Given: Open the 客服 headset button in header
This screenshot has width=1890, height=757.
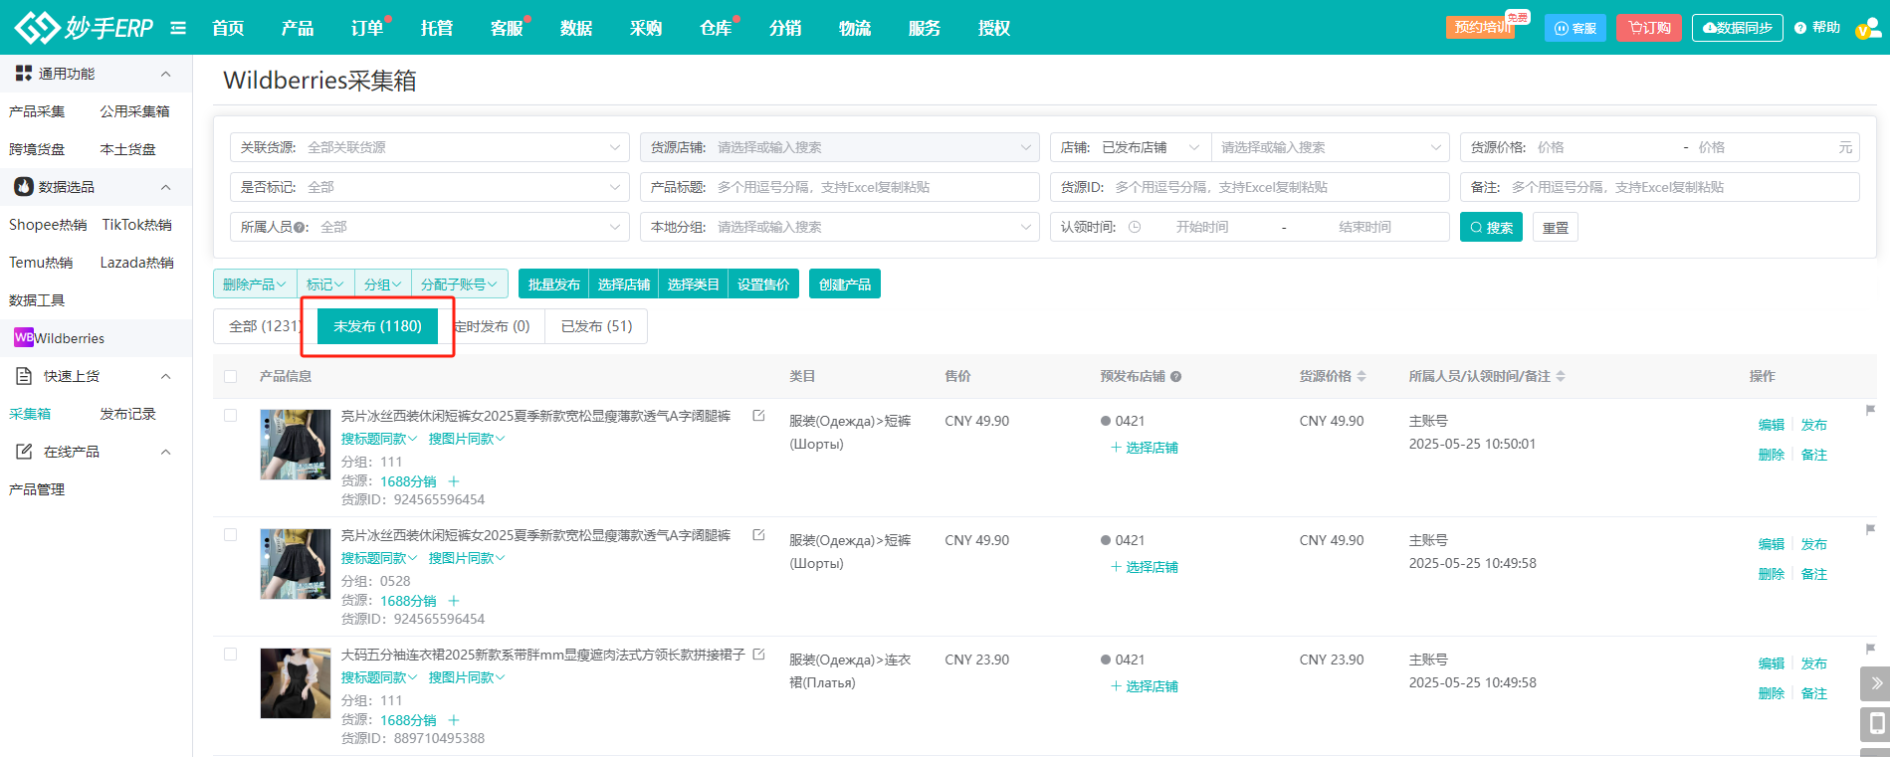Looking at the screenshot, I should (x=1575, y=28).
